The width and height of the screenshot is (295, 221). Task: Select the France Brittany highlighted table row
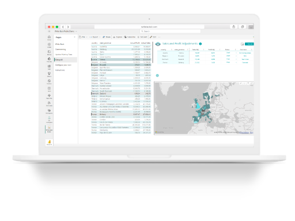tap(121, 115)
